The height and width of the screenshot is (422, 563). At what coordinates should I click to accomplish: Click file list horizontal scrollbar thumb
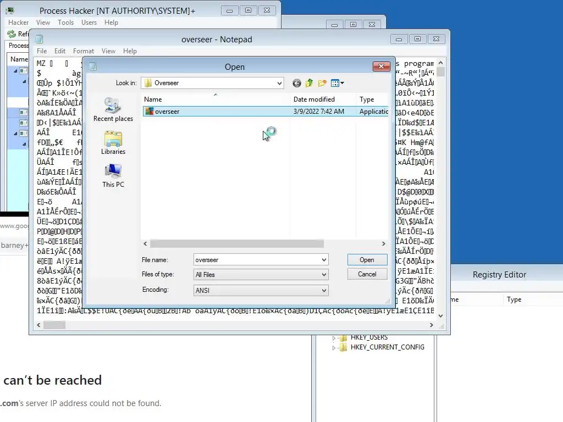(x=236, y=243)
